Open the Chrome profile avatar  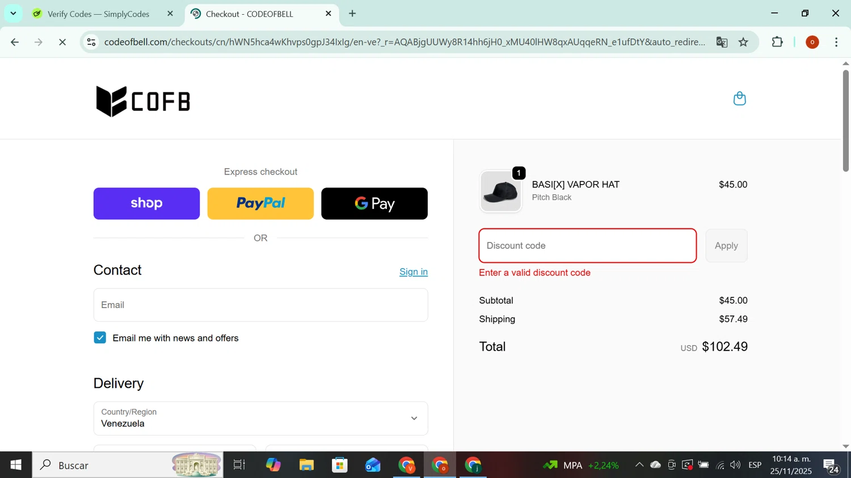tap(812, 42)
